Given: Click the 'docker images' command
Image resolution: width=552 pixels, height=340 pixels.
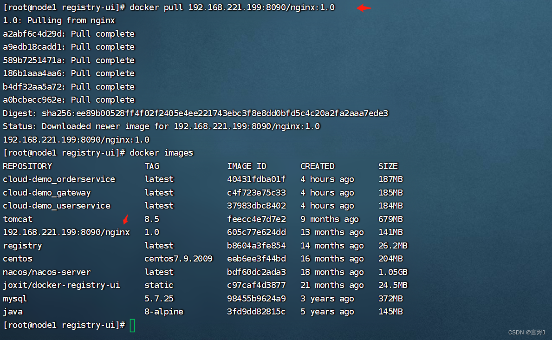Looking at the screenshot, I should (x=161, y=152).
